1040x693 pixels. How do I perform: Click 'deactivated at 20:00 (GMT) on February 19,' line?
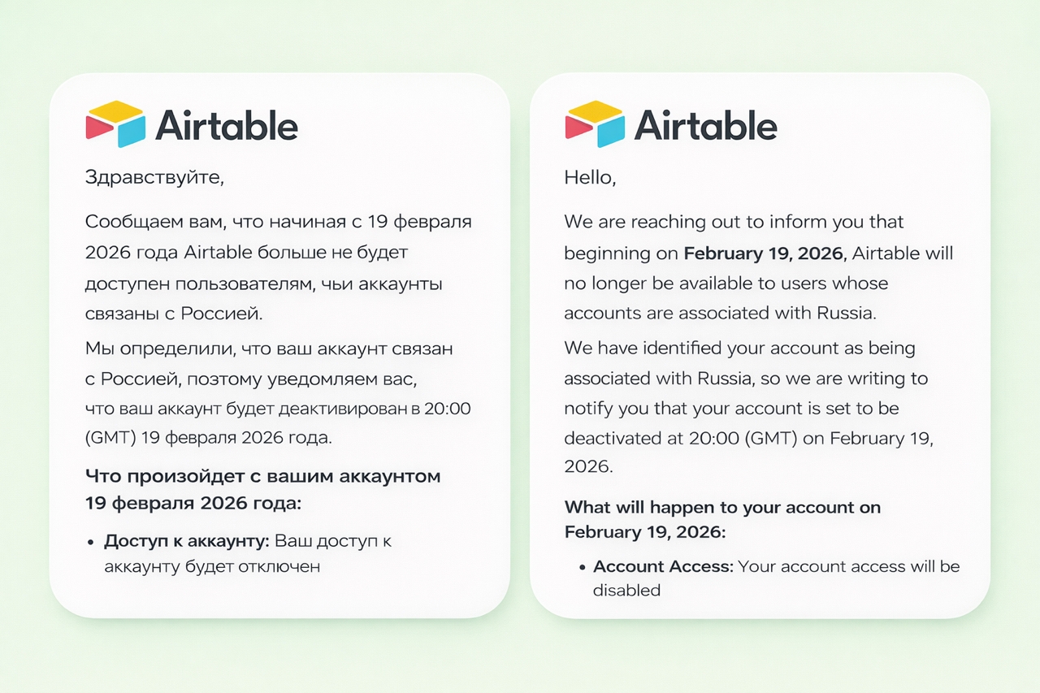[x=748, y=439]
